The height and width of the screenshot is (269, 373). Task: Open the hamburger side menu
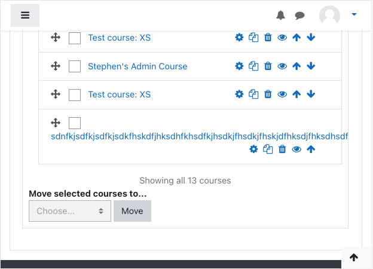(25, 16)
